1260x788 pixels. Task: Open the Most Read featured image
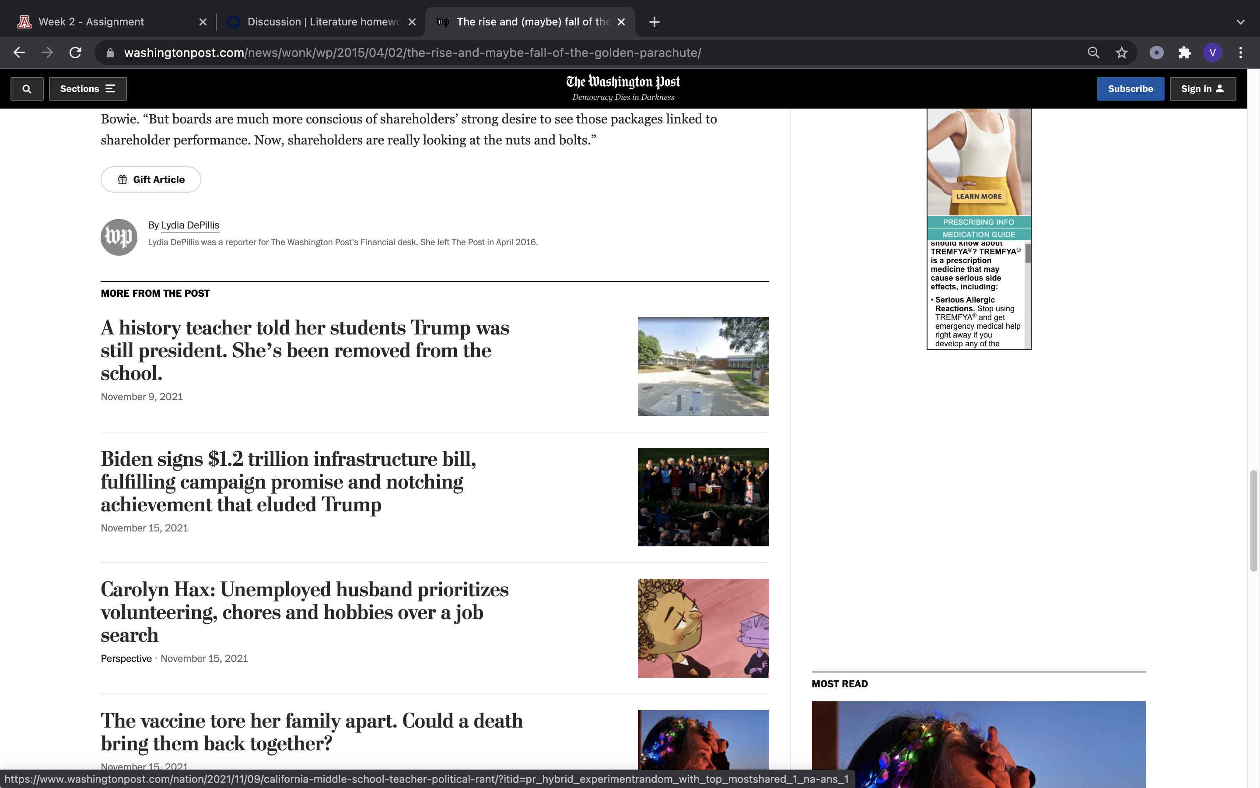979,745
